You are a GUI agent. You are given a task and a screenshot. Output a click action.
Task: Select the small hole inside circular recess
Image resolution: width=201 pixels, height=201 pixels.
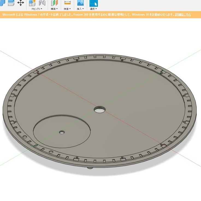click(62, 132)
